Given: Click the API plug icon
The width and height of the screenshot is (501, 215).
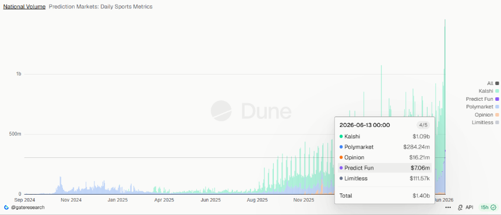Looking at the screenshot, I should tap(460, 207).
